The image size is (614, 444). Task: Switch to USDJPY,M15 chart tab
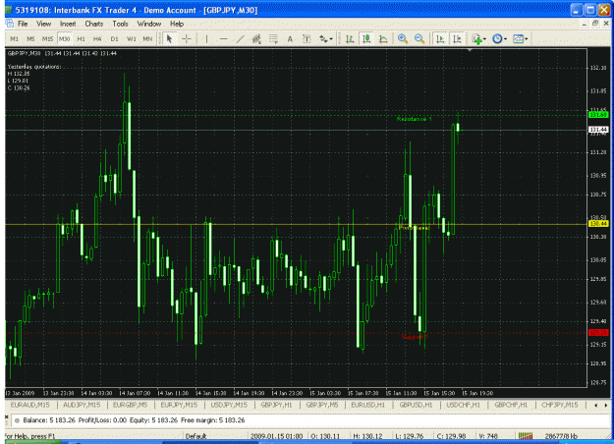tap(229, 405)
